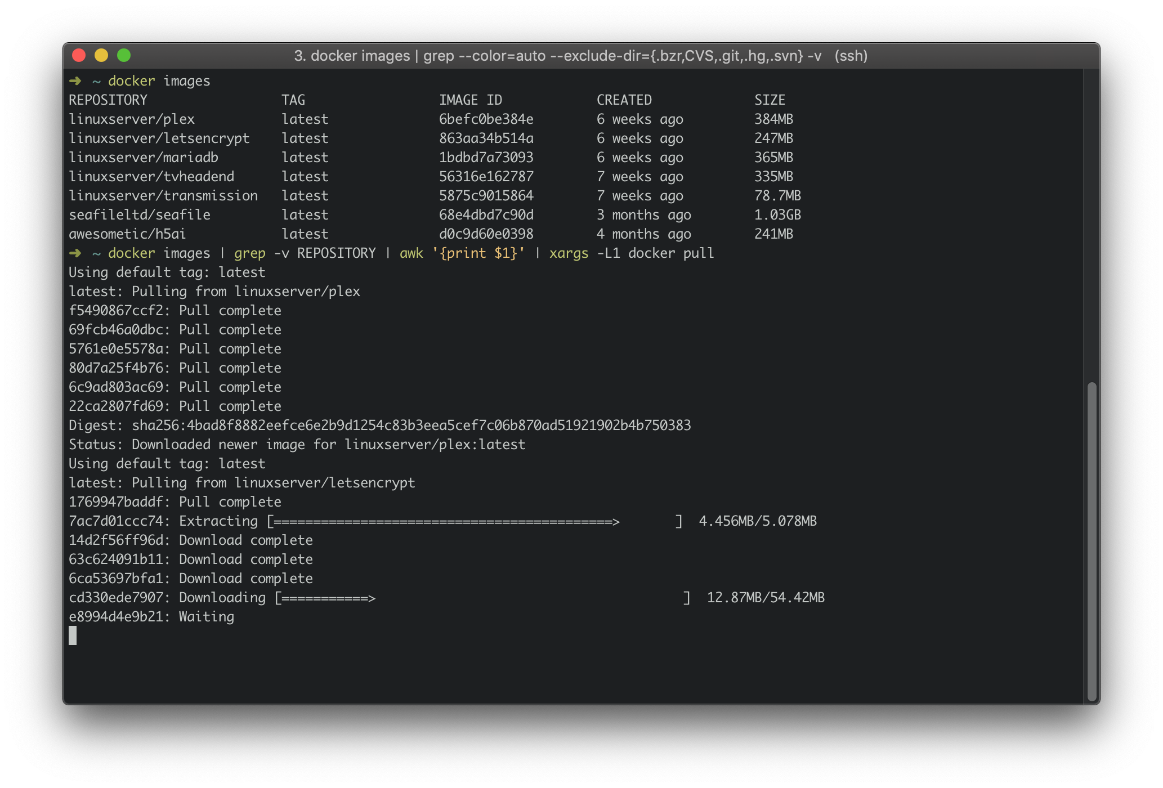The height and width of the screenshot is (788, 1163).
Task: Click the SIZE column header
Action: [770, 100]
